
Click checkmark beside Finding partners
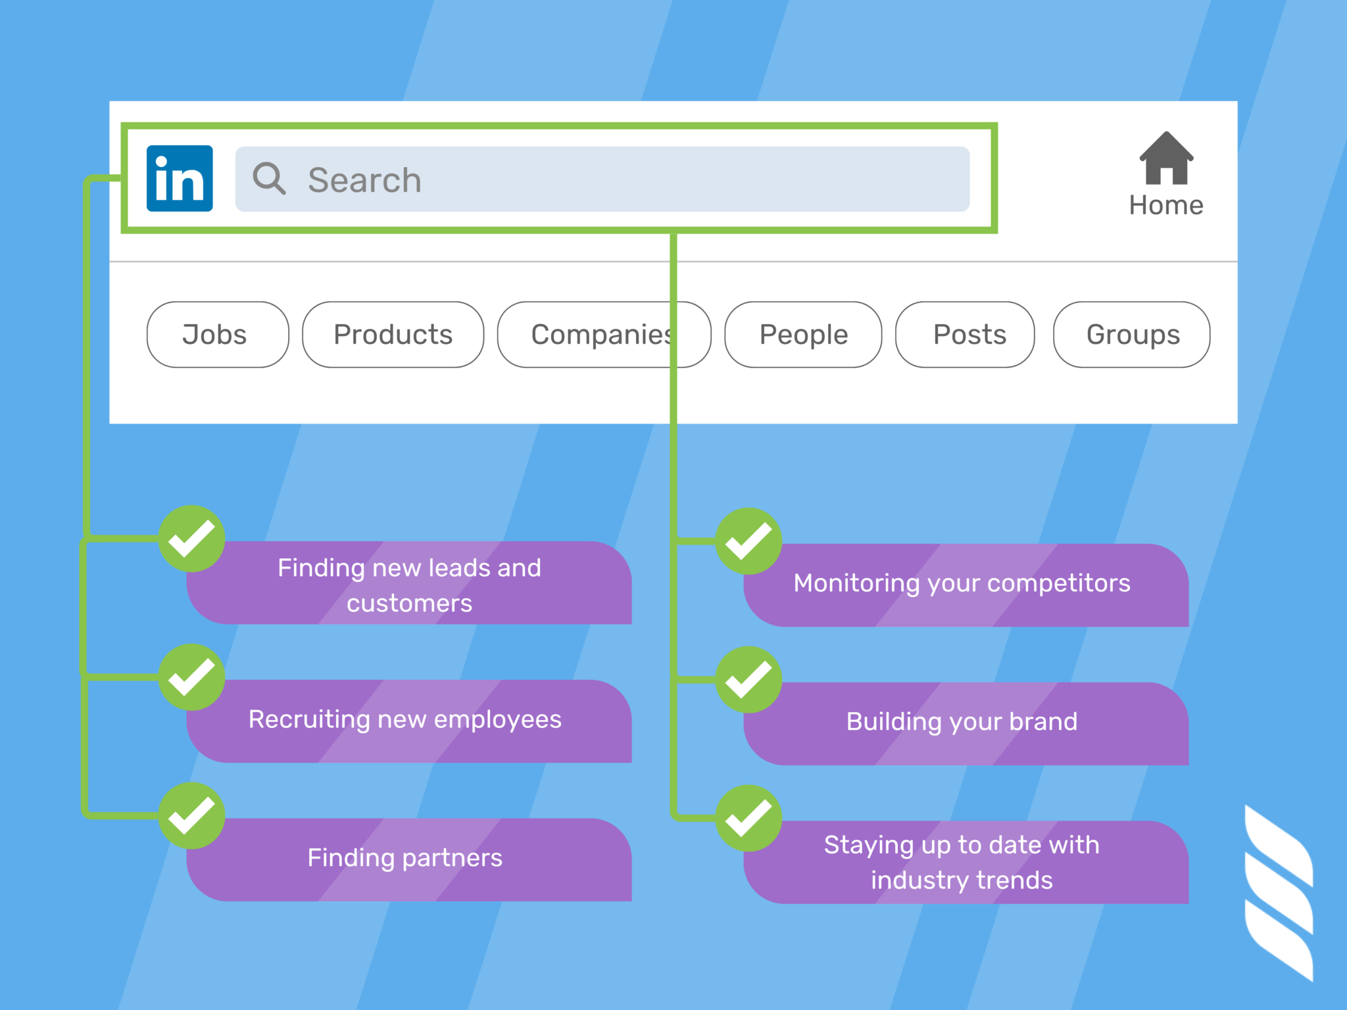click(191, 815)
